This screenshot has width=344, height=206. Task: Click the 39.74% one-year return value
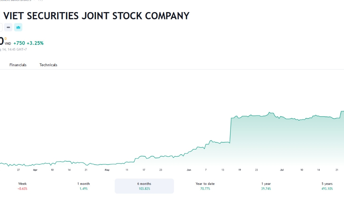click(266, 189)
